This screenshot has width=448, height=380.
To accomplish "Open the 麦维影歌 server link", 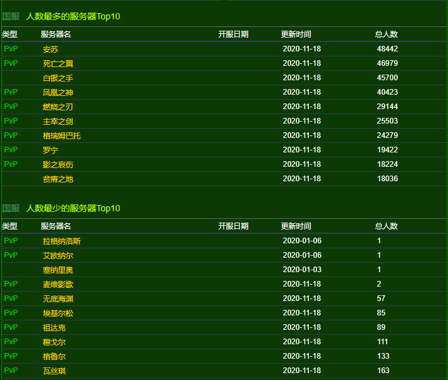I will (58, 284).
